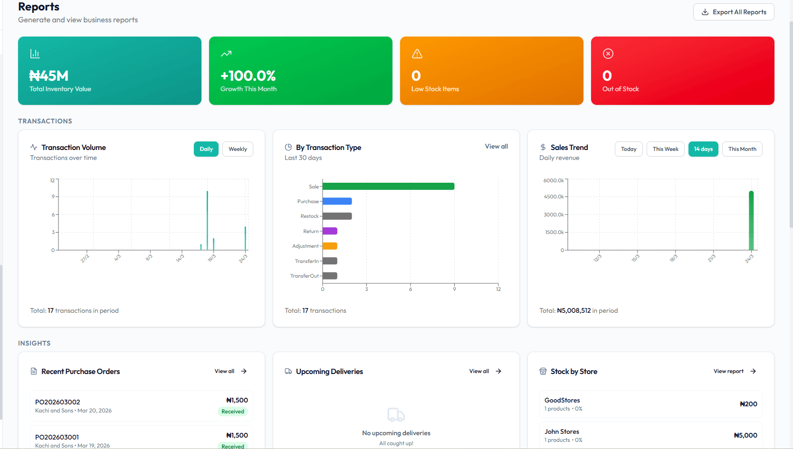Click the truck icon beside Upcoming Deliveries
The image size is (793, 449).
pos(288,371)
